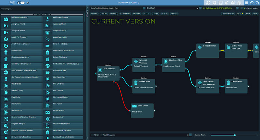Select the Add Asset to Folder blidget icon
260x140 pixels.
[6, 19]
